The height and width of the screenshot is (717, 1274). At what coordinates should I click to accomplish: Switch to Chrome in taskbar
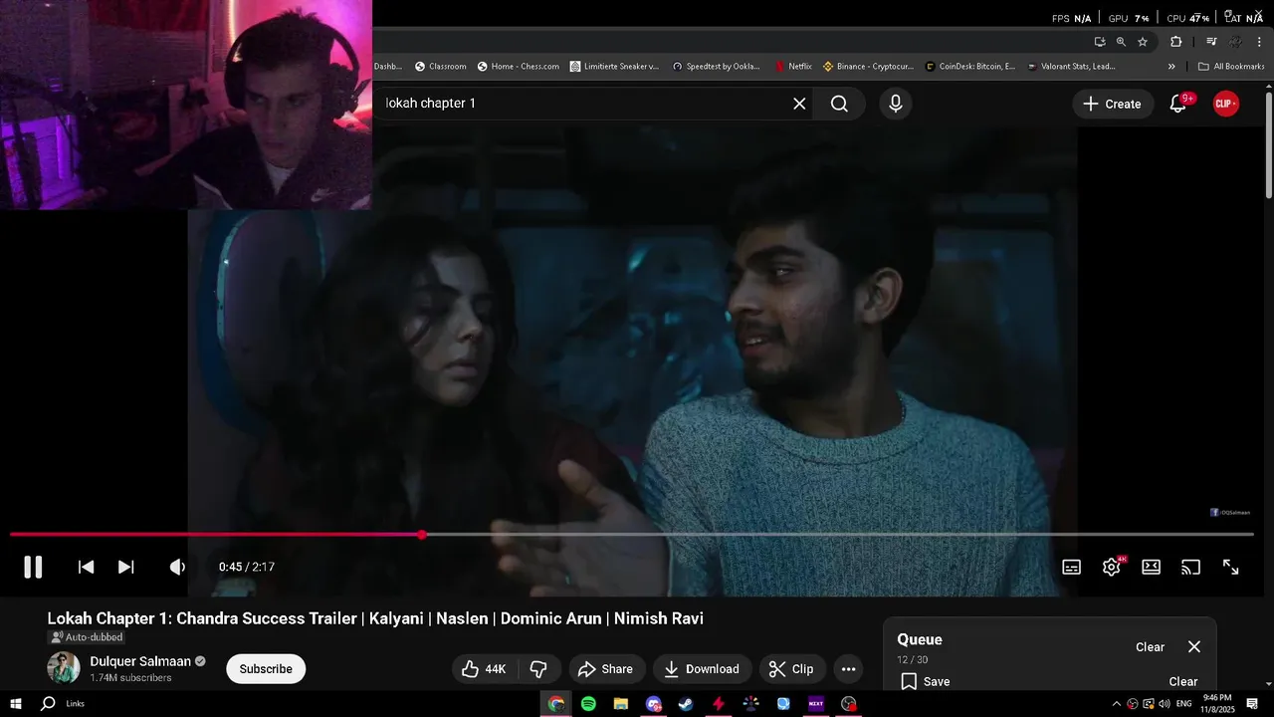click(x=556, y=704)
